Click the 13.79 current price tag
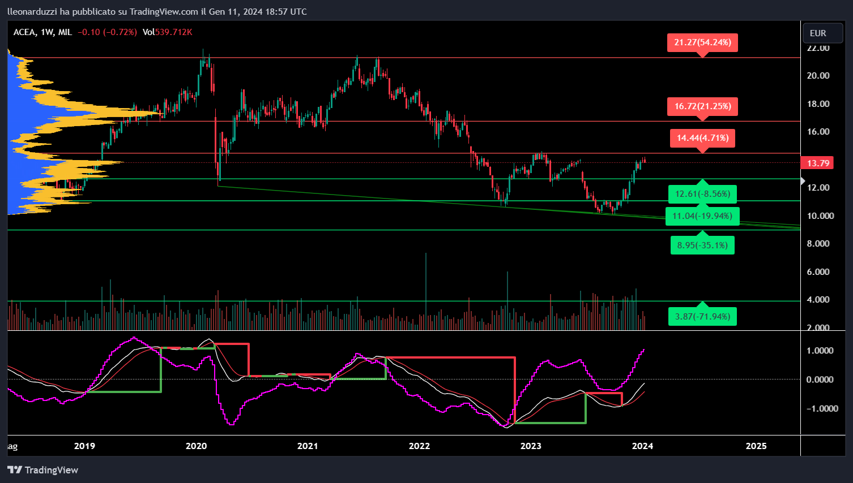Viewport: 853px width, 483px height. [x=818, y=163]
